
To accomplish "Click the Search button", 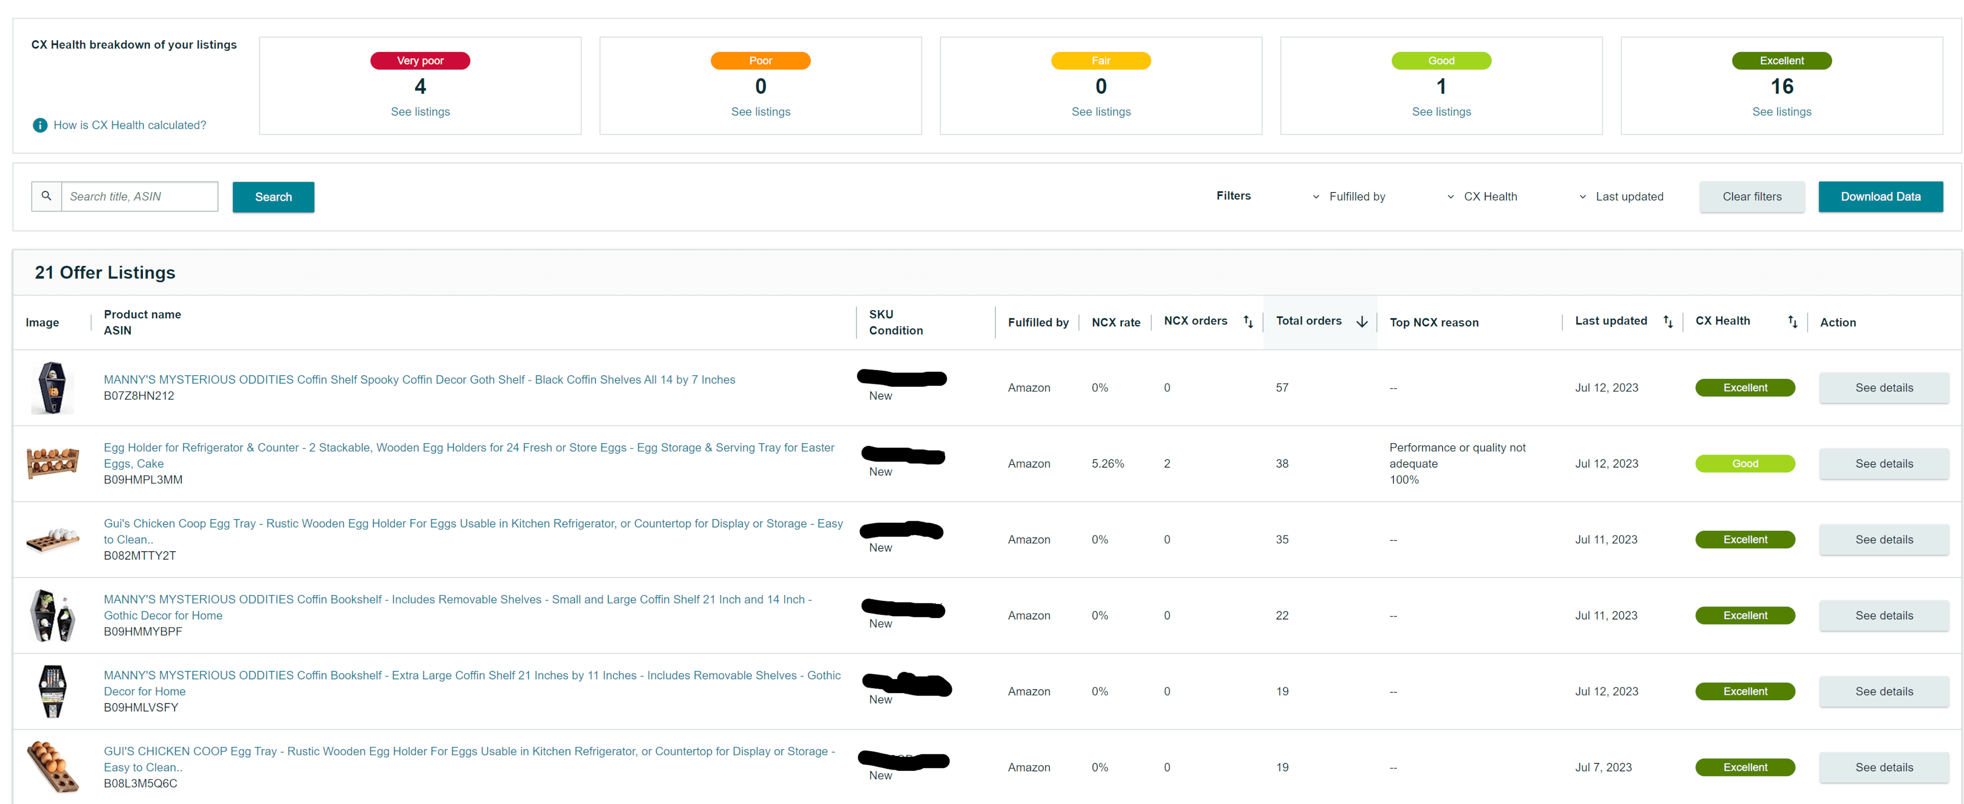I will 273,196.
